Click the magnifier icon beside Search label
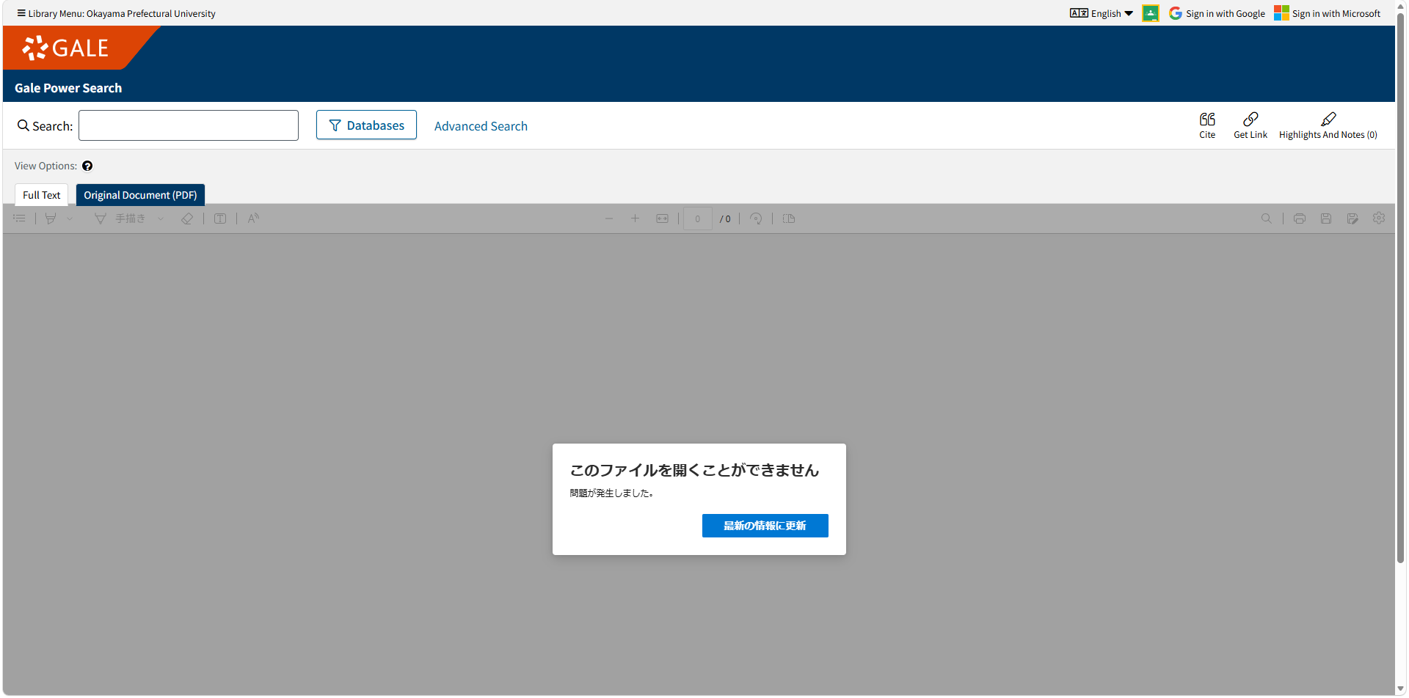1409x698 pixels. pos(23,126)
